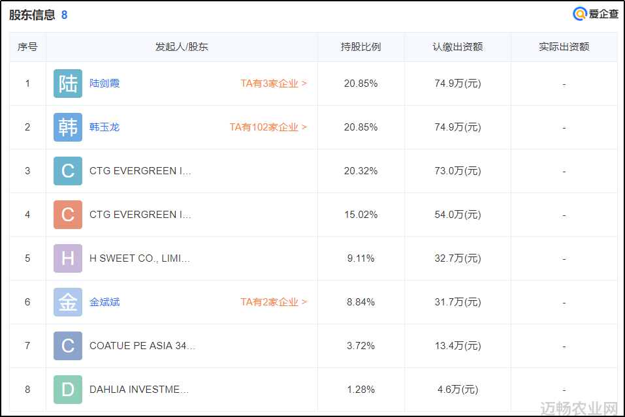Open shareholder 金斌斌 profile link

click(104, 302)
